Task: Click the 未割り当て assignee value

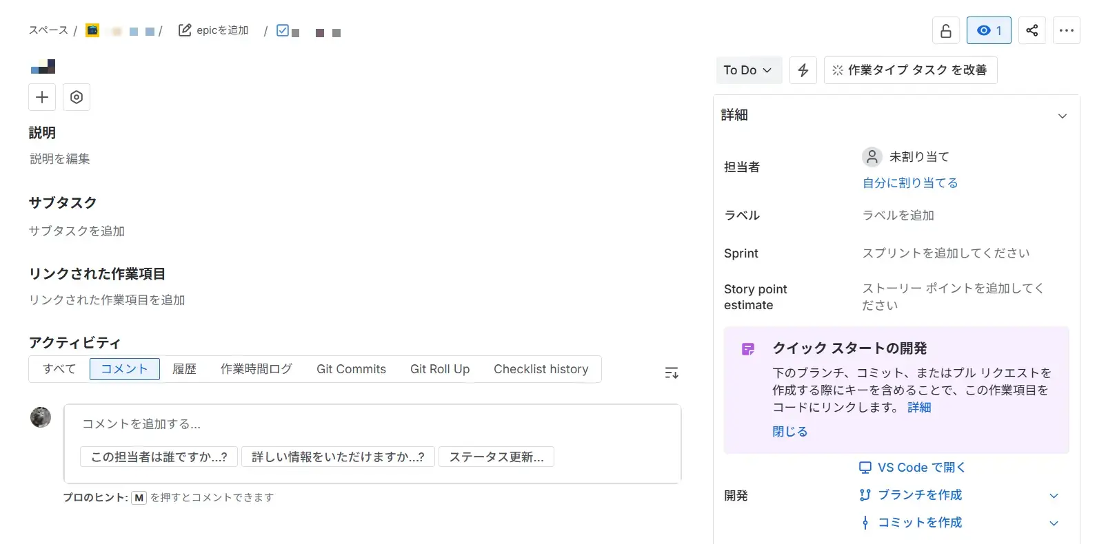Action: [x=919, y=157]
